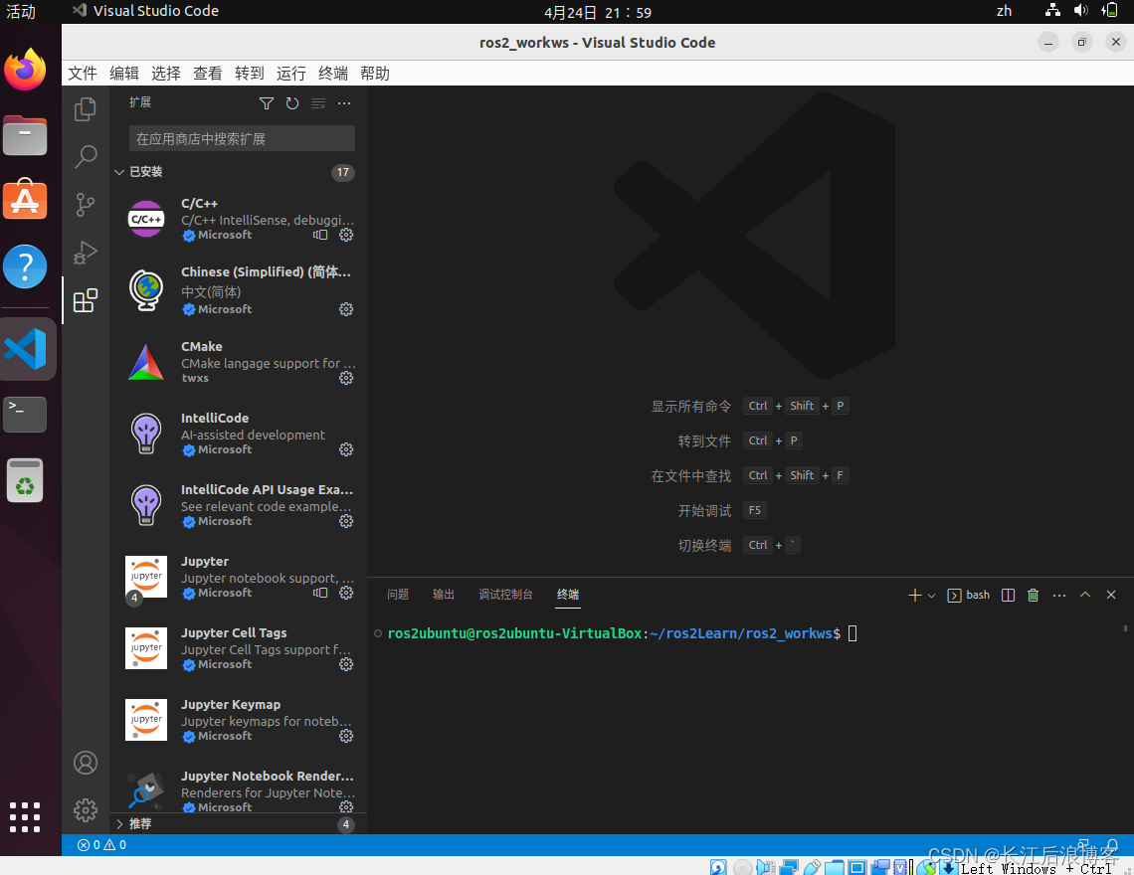Click the extension search input field
Viewport: 1134px width, 875px height.
(x=241, y=137)
